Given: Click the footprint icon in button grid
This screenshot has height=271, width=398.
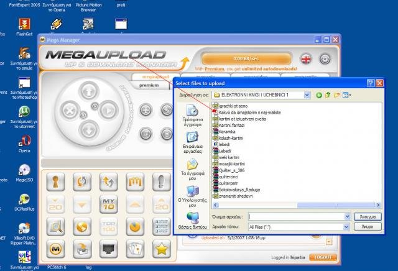Looking at the screenshot, I should click(162, 181).
